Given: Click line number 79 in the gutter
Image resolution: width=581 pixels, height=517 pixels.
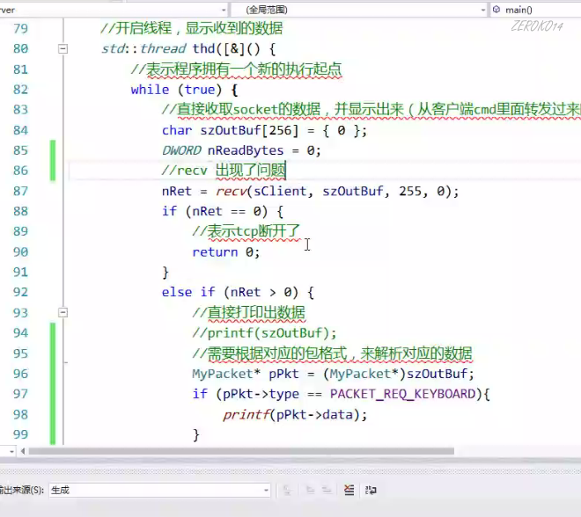Looking at the screenshot, I should click(21, 28).
